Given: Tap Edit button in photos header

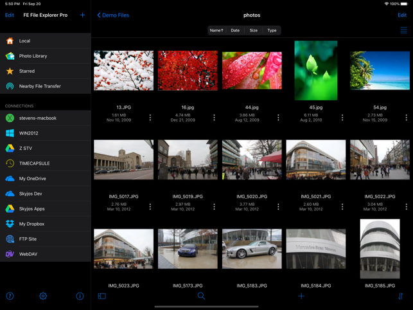Looking at the screenshot, I should [401, 15].
